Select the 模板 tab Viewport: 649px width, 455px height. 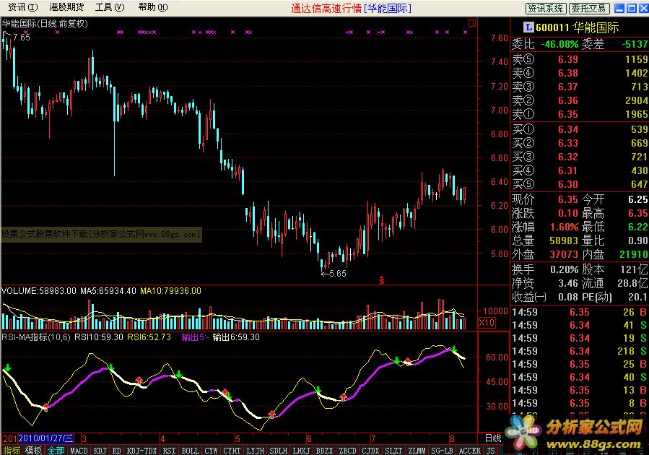(33, 451)
